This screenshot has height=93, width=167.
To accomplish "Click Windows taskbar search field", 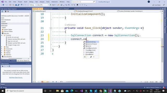I will 24,91.
